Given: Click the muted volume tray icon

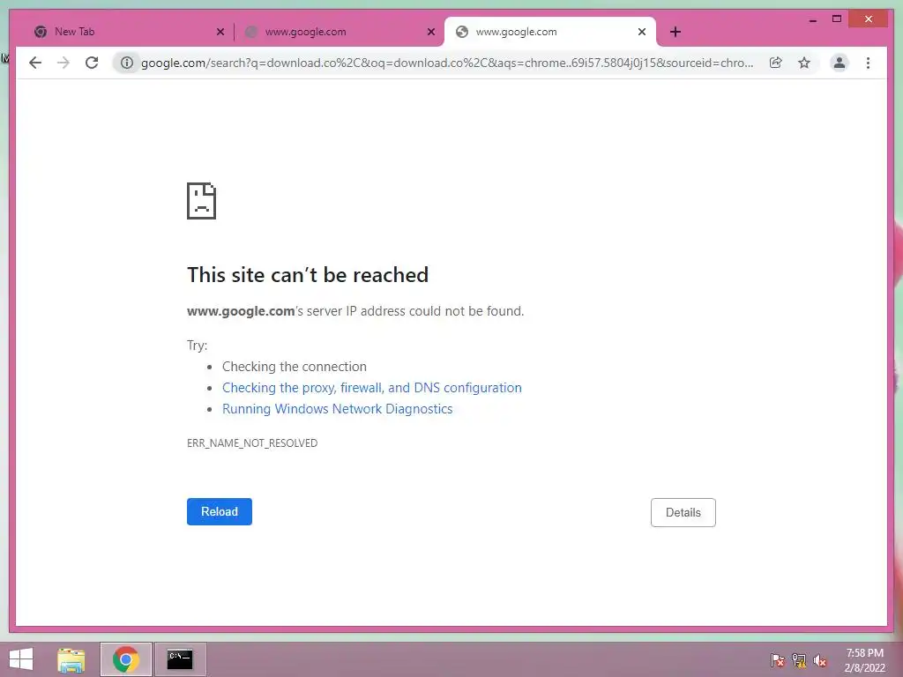Looking at the screenshot, I should 820,660.
